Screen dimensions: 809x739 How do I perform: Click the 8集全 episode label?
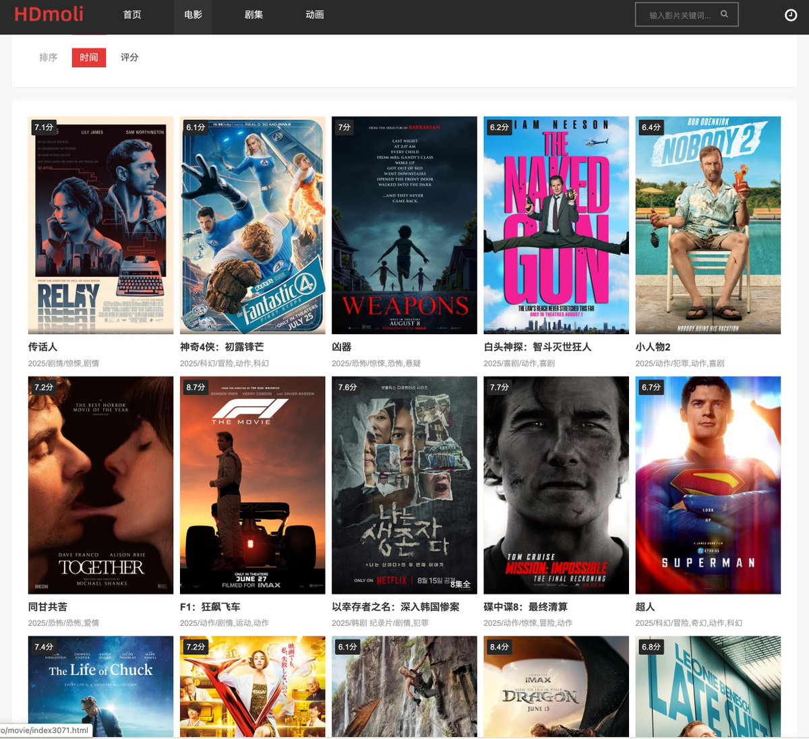click(x=460, y=584)
